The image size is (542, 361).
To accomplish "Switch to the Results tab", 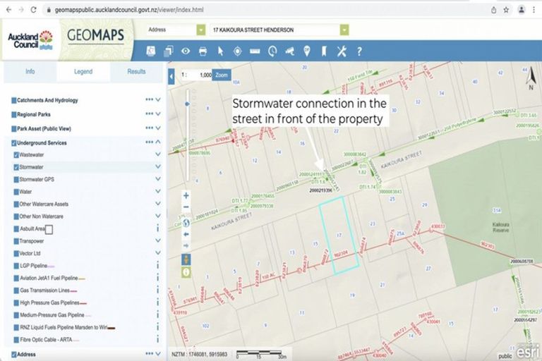I will pos(136,71).
